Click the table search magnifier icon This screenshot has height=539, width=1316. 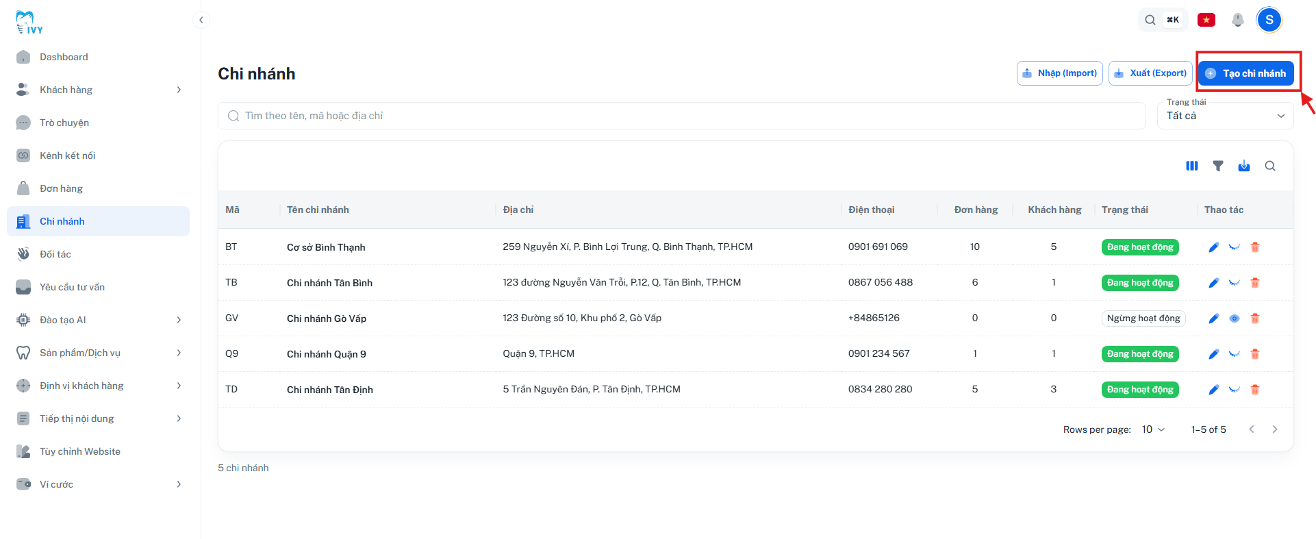pyautogui.click(x=1270, y=166)
